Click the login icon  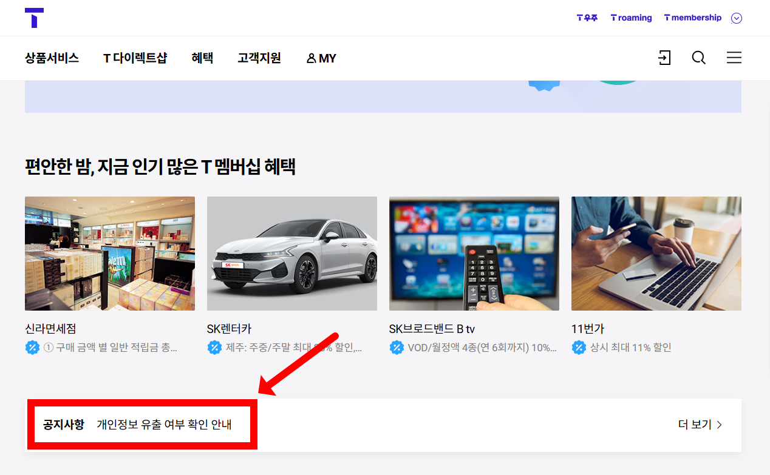pyautogui.click(x=664, y=58)
